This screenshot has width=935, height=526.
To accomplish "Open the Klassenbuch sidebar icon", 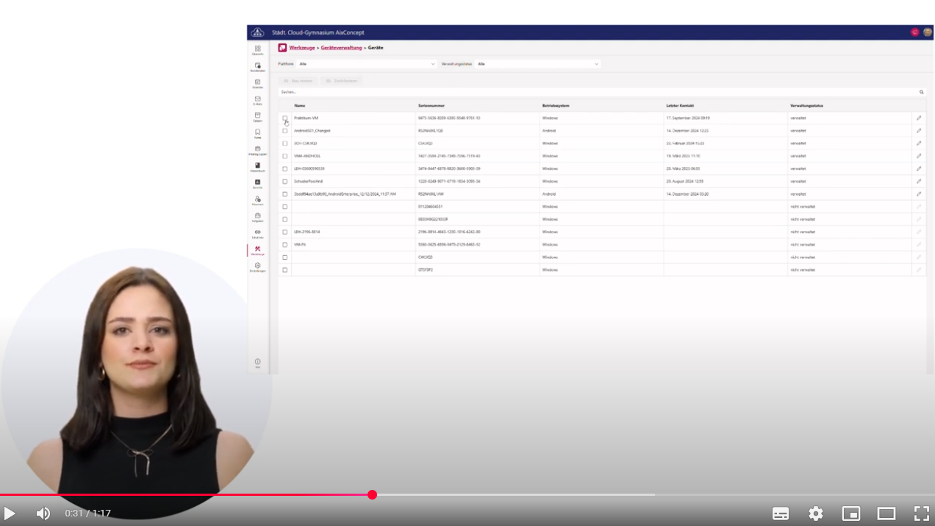I will tap(257, 166).
